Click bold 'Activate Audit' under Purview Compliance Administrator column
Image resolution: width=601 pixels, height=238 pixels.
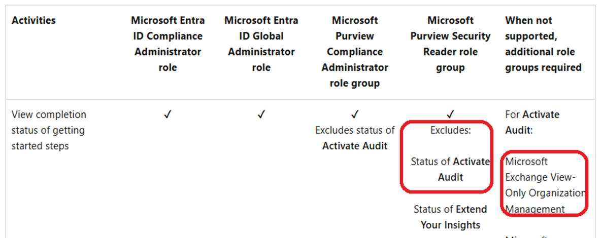pos(355,146)
